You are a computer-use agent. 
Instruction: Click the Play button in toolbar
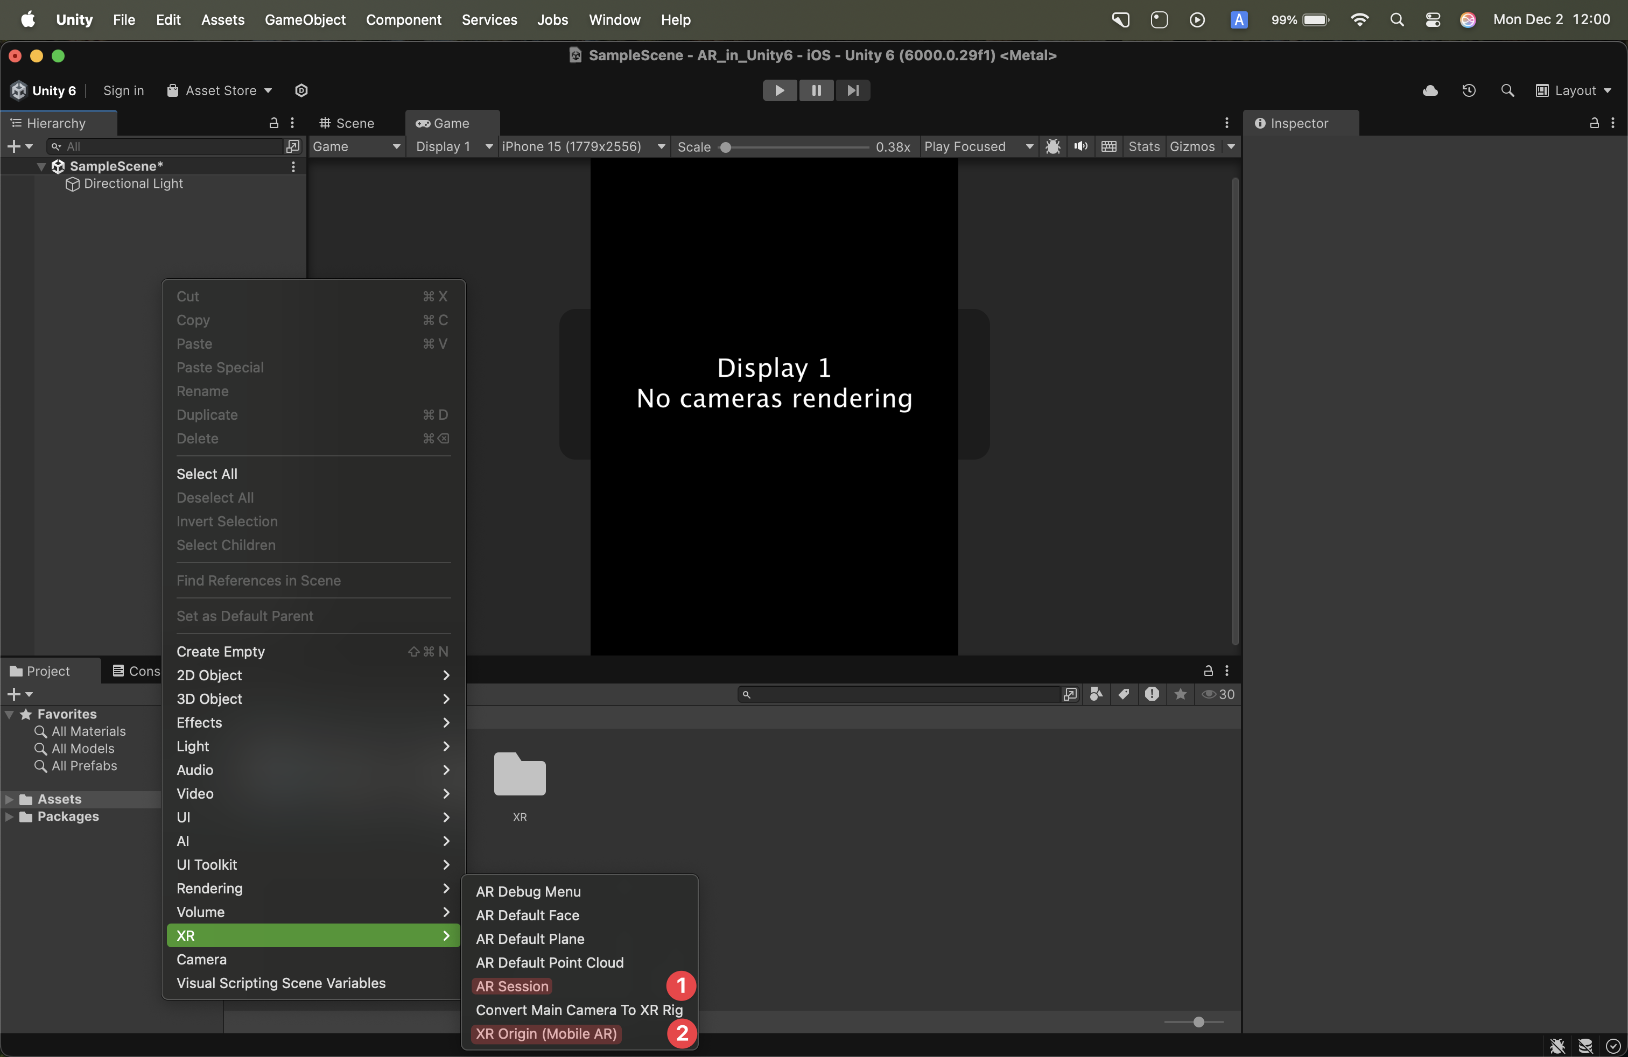[779, 90]
